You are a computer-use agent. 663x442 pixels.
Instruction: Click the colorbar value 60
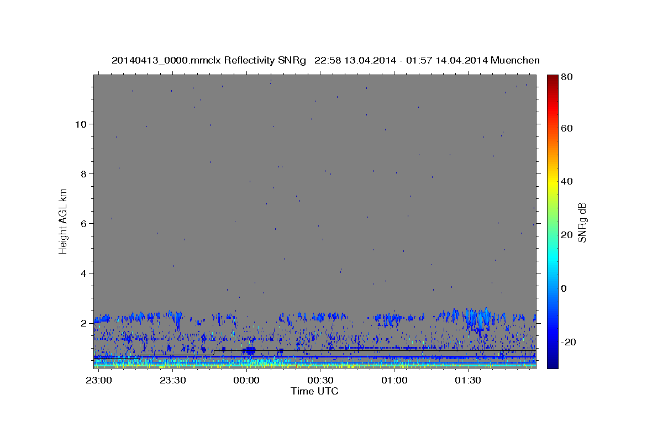point(567,128)
